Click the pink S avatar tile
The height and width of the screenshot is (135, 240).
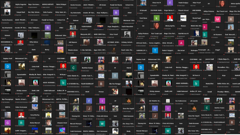[205, 27]
